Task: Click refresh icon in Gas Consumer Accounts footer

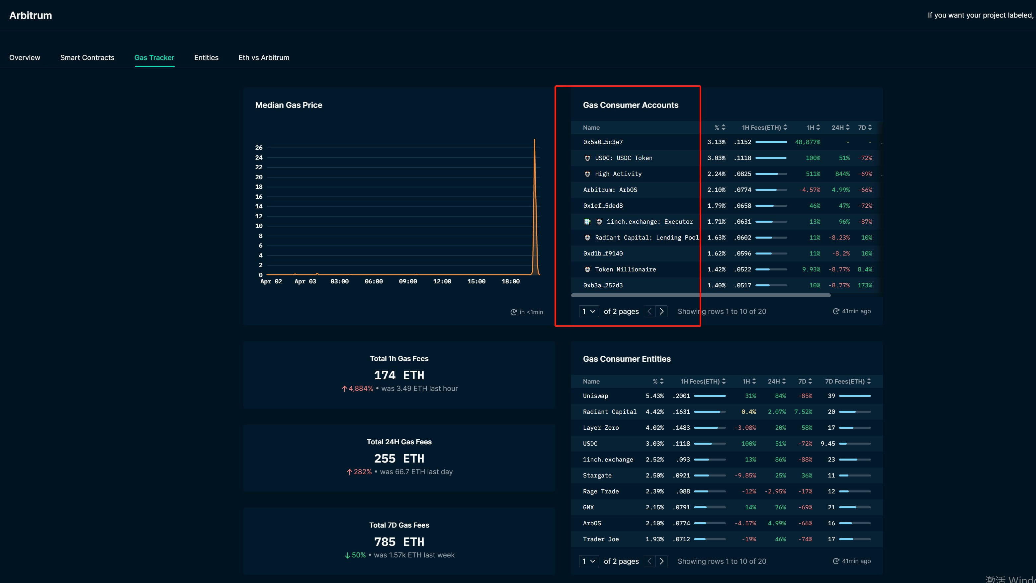Action: [x=836, y=311]
